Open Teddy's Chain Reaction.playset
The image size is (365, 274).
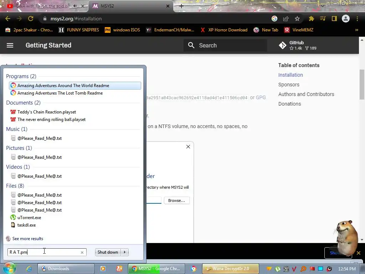click(x=47, y=112)
